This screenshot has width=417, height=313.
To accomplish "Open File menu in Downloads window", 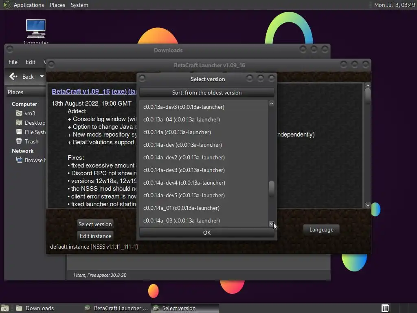I will point(13,62).
